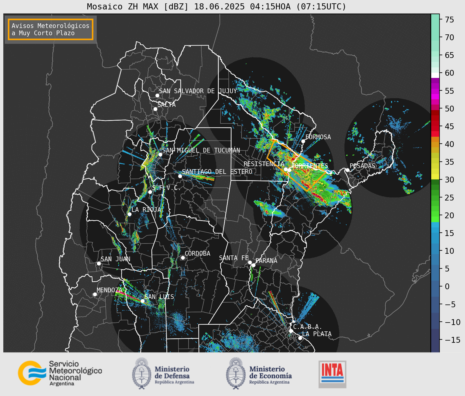Click the Formosa city dot
The height and width of the screenshot is (396, 465).
coord(303,141)
